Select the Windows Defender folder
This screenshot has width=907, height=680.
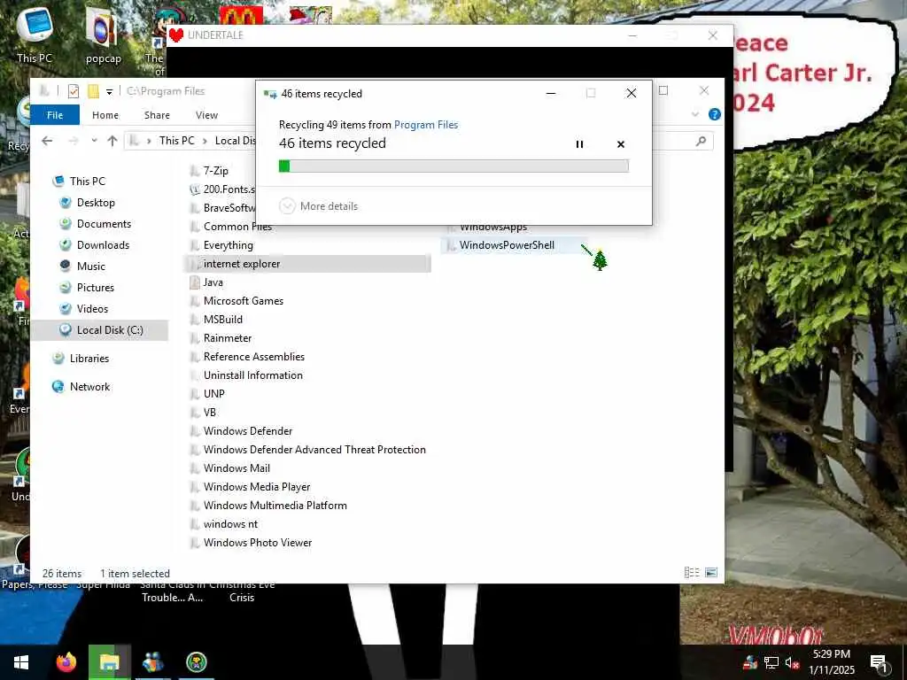(x=248, y=431)
